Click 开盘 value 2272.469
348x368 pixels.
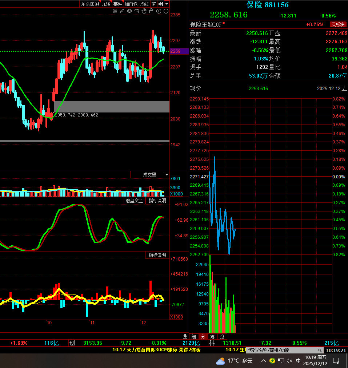pos(336,33)
